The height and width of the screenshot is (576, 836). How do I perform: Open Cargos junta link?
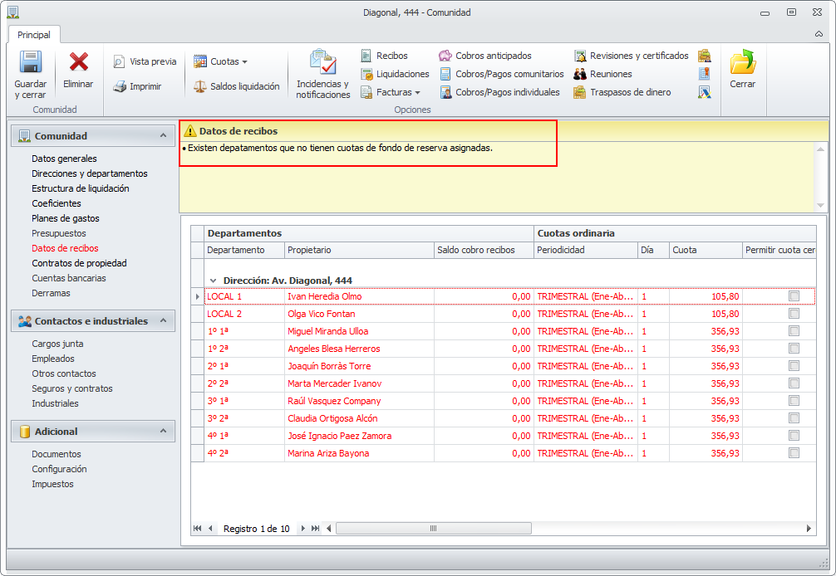pos(57,344)
